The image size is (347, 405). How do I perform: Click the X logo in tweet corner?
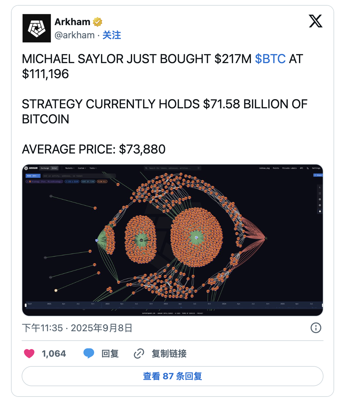coord(315,21)
